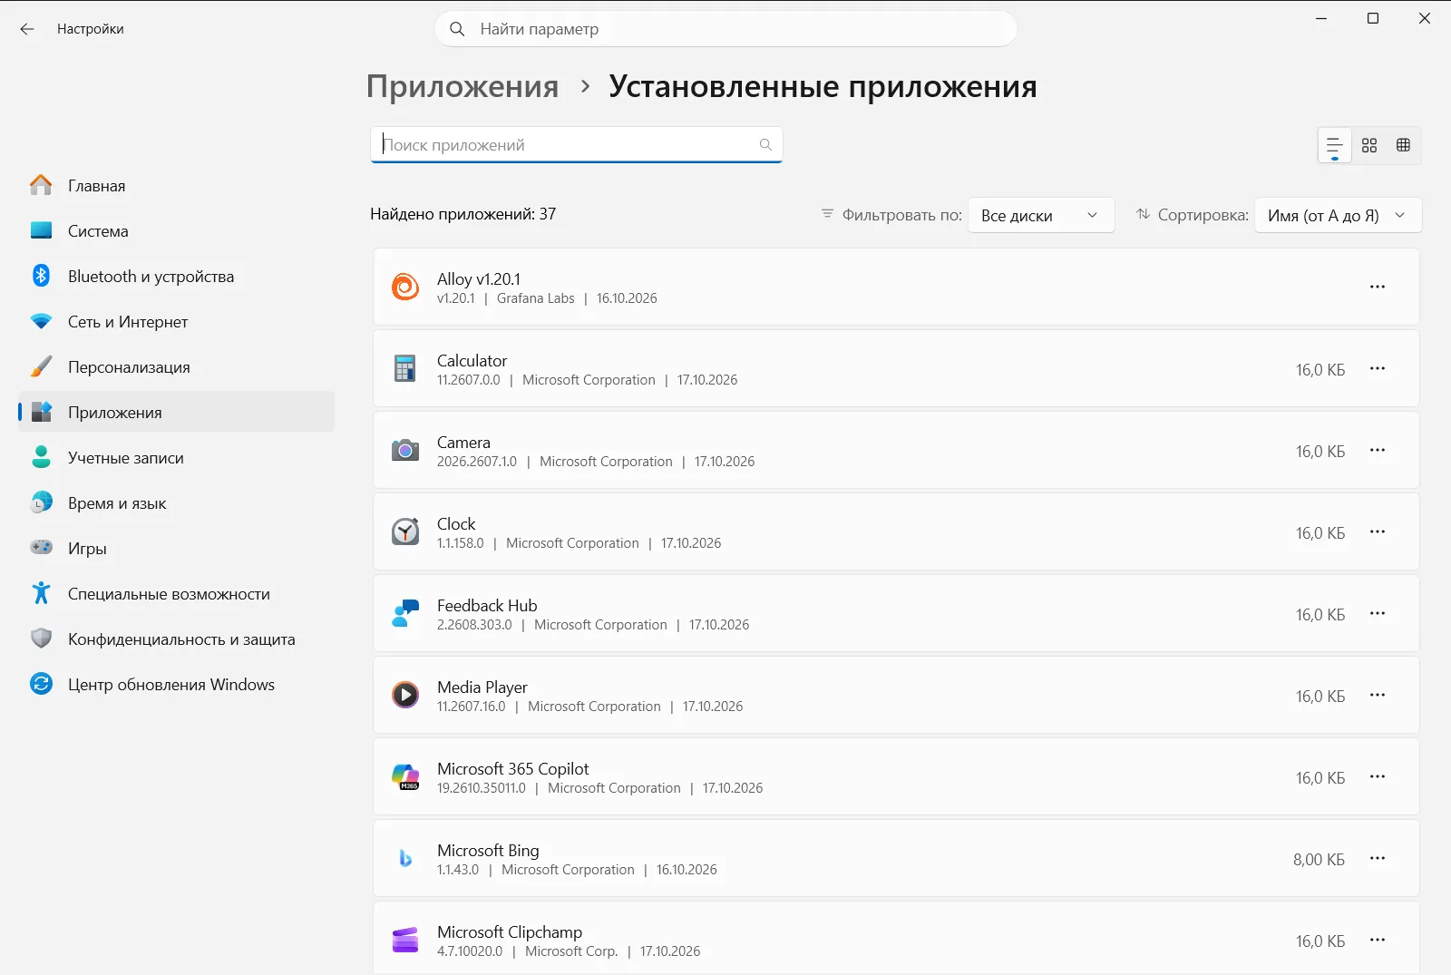This screenshot has width=1451, height=975.
Task: Click the Media Player app icon
Action: coord(405,695)
